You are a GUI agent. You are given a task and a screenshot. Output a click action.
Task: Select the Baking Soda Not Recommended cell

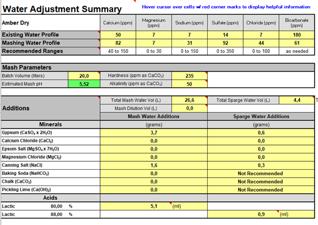click(261, 174)
